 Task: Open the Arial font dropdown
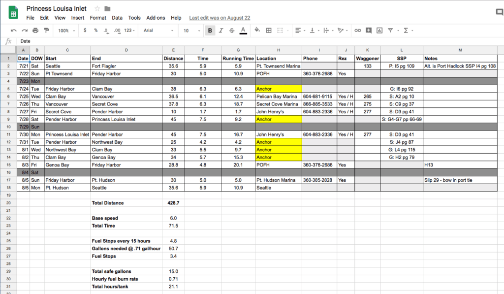click(x=158, y=31)
